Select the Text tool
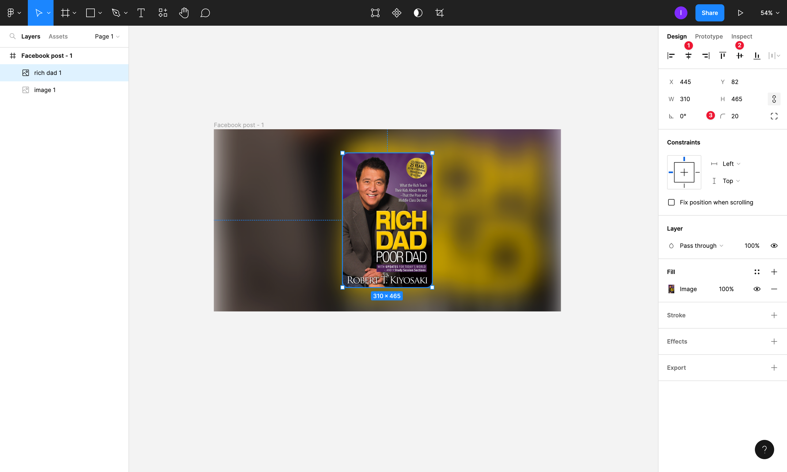Viewport: 787px width, 472px height. click(141, 13)
